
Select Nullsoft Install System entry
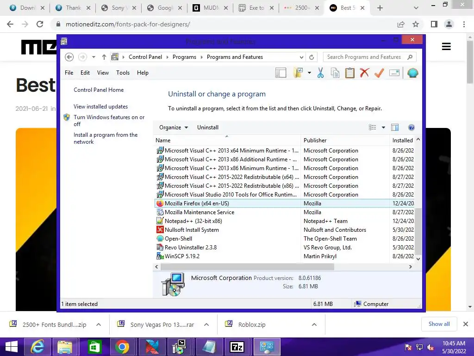pos(284,230)
